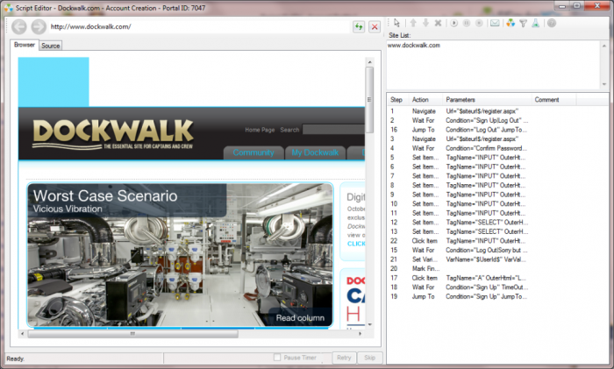Click the stop script icon
The width and height of the screenshot is (614, 369).
click(479, 23)
